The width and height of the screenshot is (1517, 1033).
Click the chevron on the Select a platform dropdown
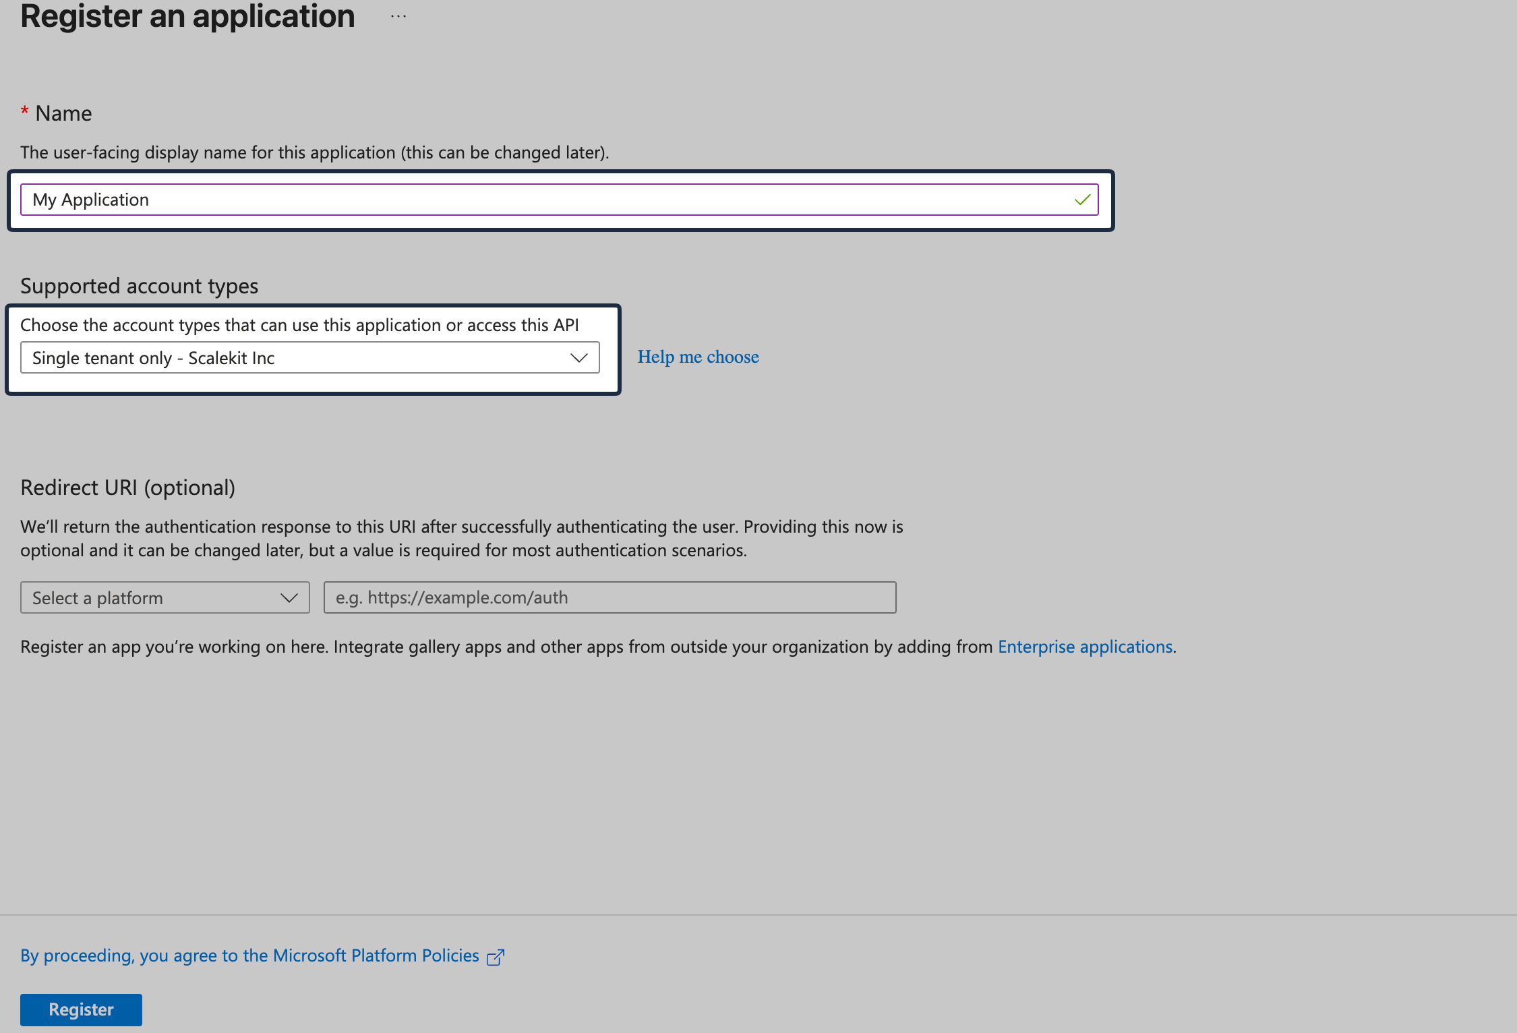tap(289, 597)
